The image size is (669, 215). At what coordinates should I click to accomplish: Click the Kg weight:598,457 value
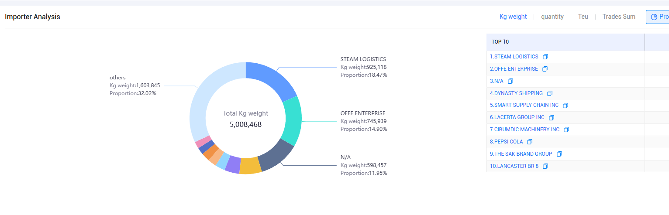pos(364,165)
